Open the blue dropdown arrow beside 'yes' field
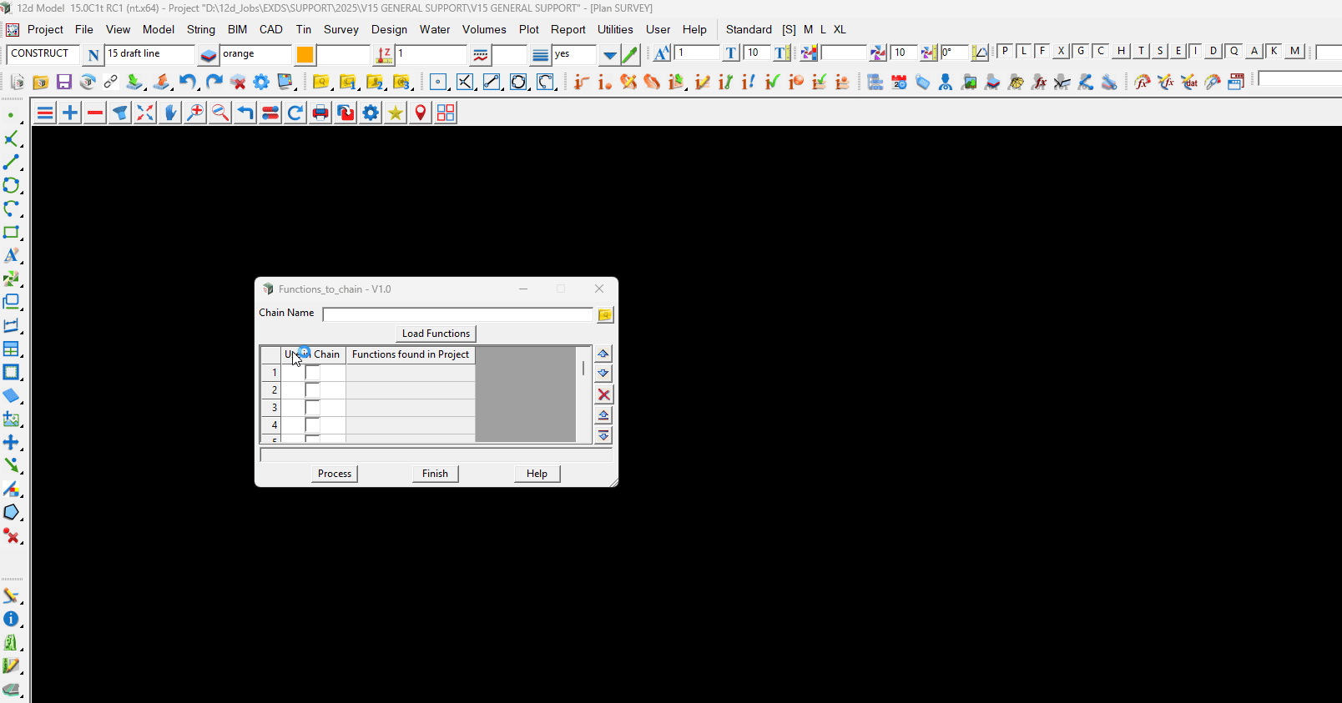This screenshot has height=703, width=1342. click(610, 55)
